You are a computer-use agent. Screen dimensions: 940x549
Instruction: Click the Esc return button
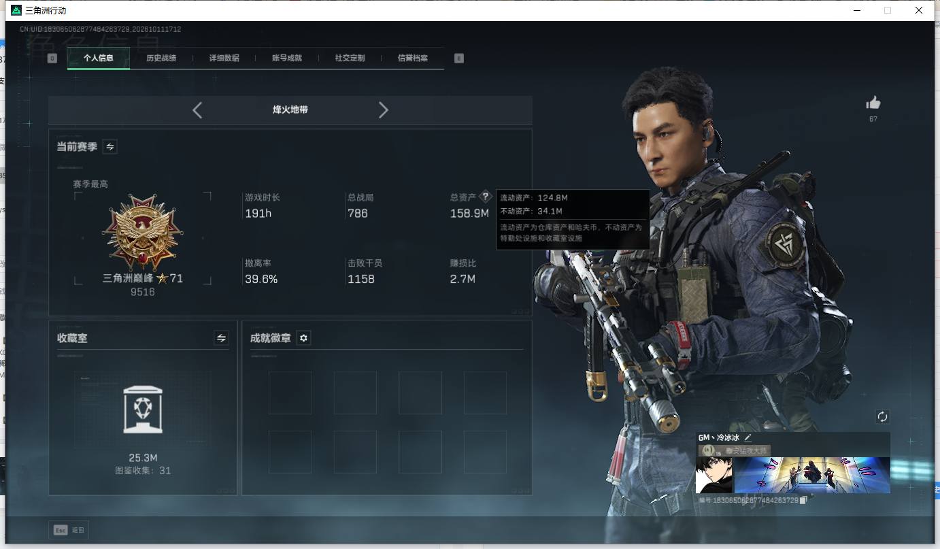coord(69,530)
